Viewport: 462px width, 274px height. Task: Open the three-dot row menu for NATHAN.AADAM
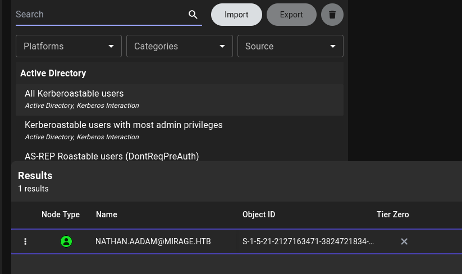tap(25, 241)
